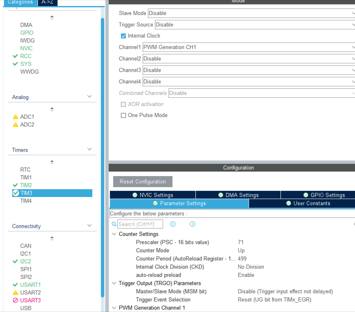
Task: Click the sort arrows above RTC list
Action: point(52,162)
